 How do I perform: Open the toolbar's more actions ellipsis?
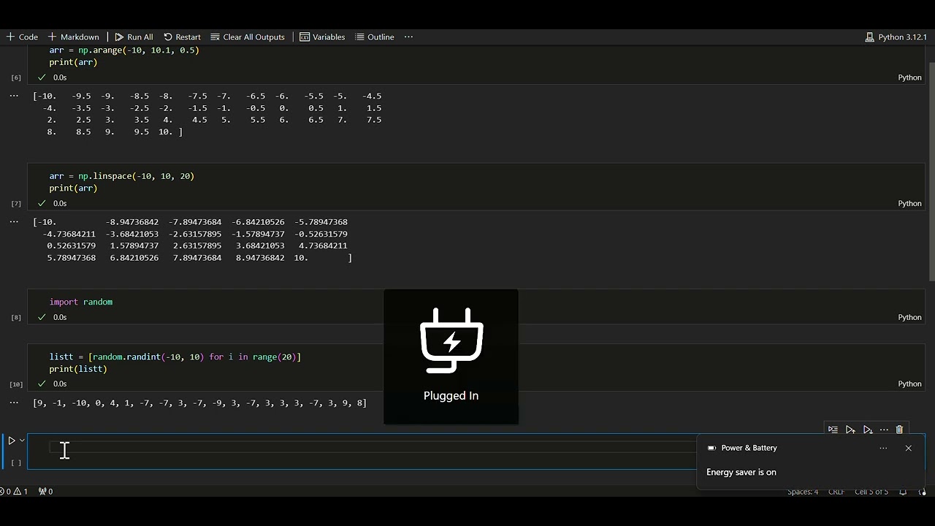(x=408, y=37)
